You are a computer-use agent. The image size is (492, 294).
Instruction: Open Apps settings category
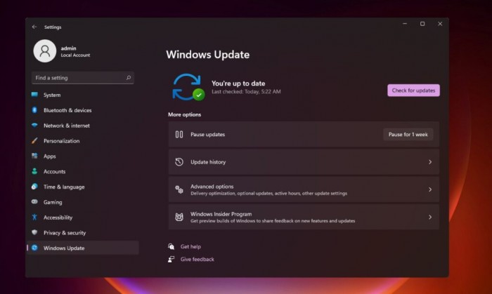pyautogui.click(x=83, y=156)
